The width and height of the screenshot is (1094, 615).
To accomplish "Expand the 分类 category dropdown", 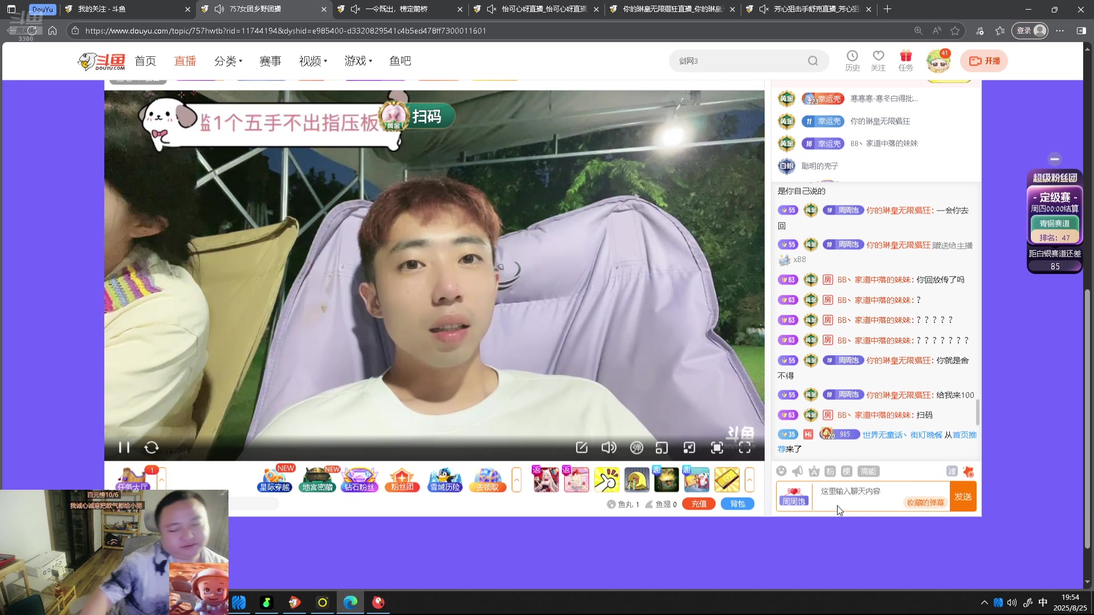I will coord(228,61).
